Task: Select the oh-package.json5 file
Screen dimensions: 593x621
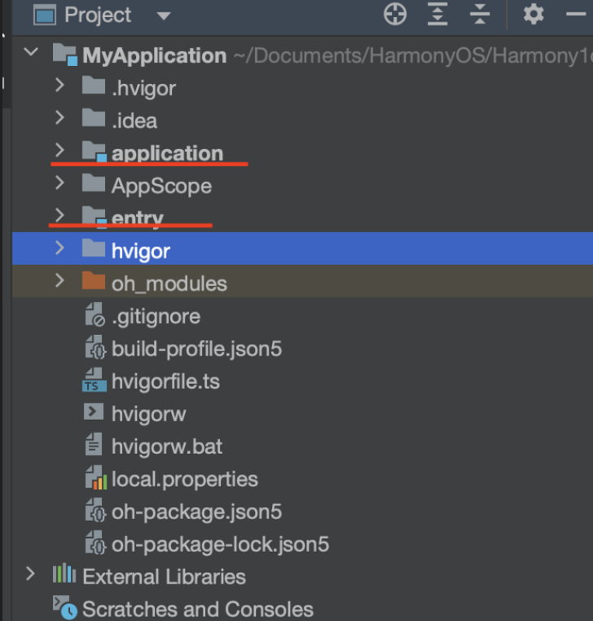Action: click(197, 512)
